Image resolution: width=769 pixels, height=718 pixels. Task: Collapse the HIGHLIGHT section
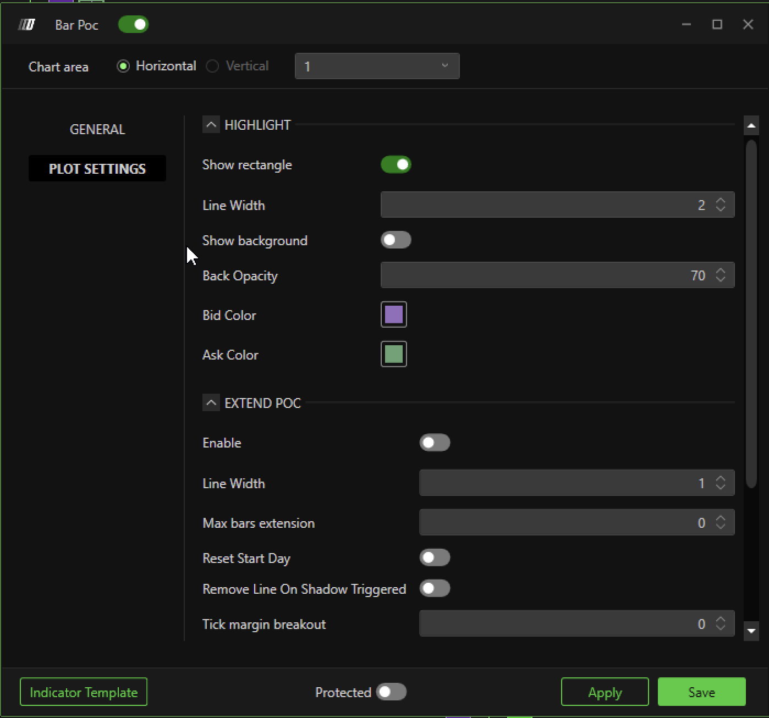coord(211,125)
